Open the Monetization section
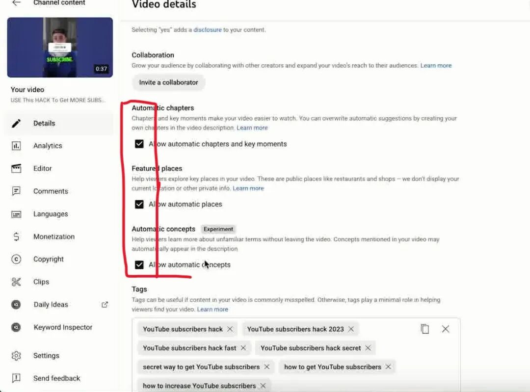Screen dimensions: 530x392 (54, 236)
